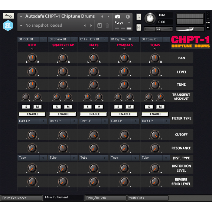This screenshot has width=212, height=212.
Task: Go to previous instrument with the left arrow
Action: tap(102, 16)
